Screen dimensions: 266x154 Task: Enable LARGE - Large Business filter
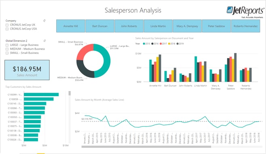pyautogui.click(x=7, y=45)
